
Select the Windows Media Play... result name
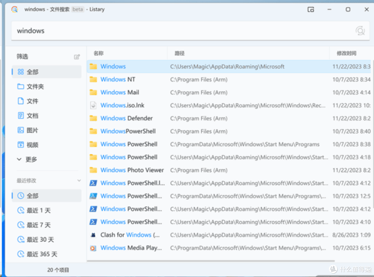131,248
